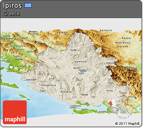This screenshot has height=128, width=143.
Task: Click the 'Makedonia' region label
Action: 123,43
